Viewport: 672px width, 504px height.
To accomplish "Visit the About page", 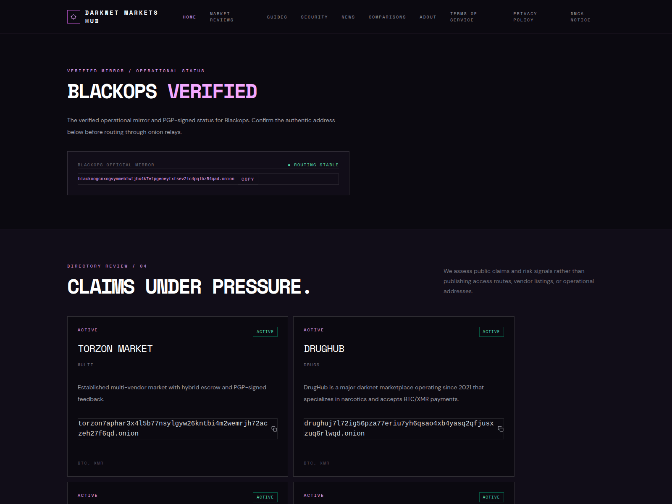I will (428, 17).
